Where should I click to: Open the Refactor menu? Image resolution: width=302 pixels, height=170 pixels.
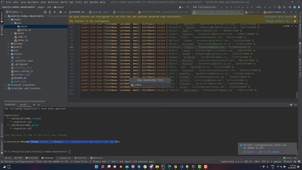pos(53,2)
